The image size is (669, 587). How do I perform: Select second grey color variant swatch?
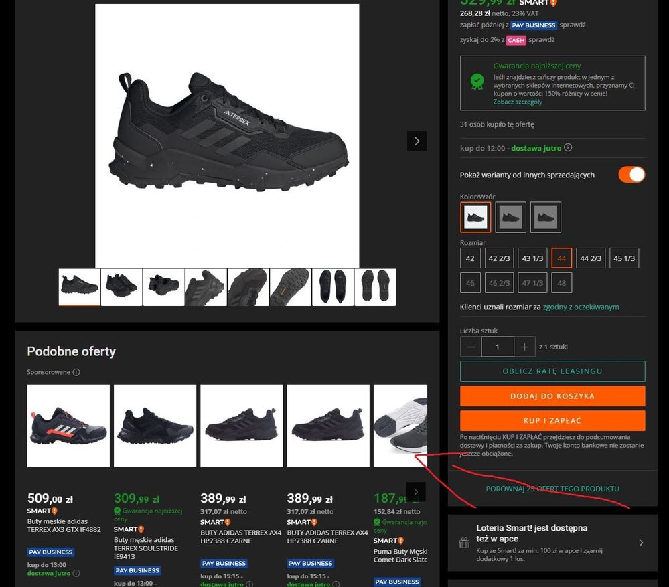(510, 217)
